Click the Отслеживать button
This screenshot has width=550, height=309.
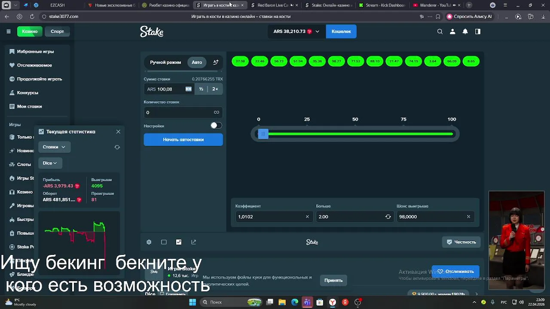(x=455, y=271)
